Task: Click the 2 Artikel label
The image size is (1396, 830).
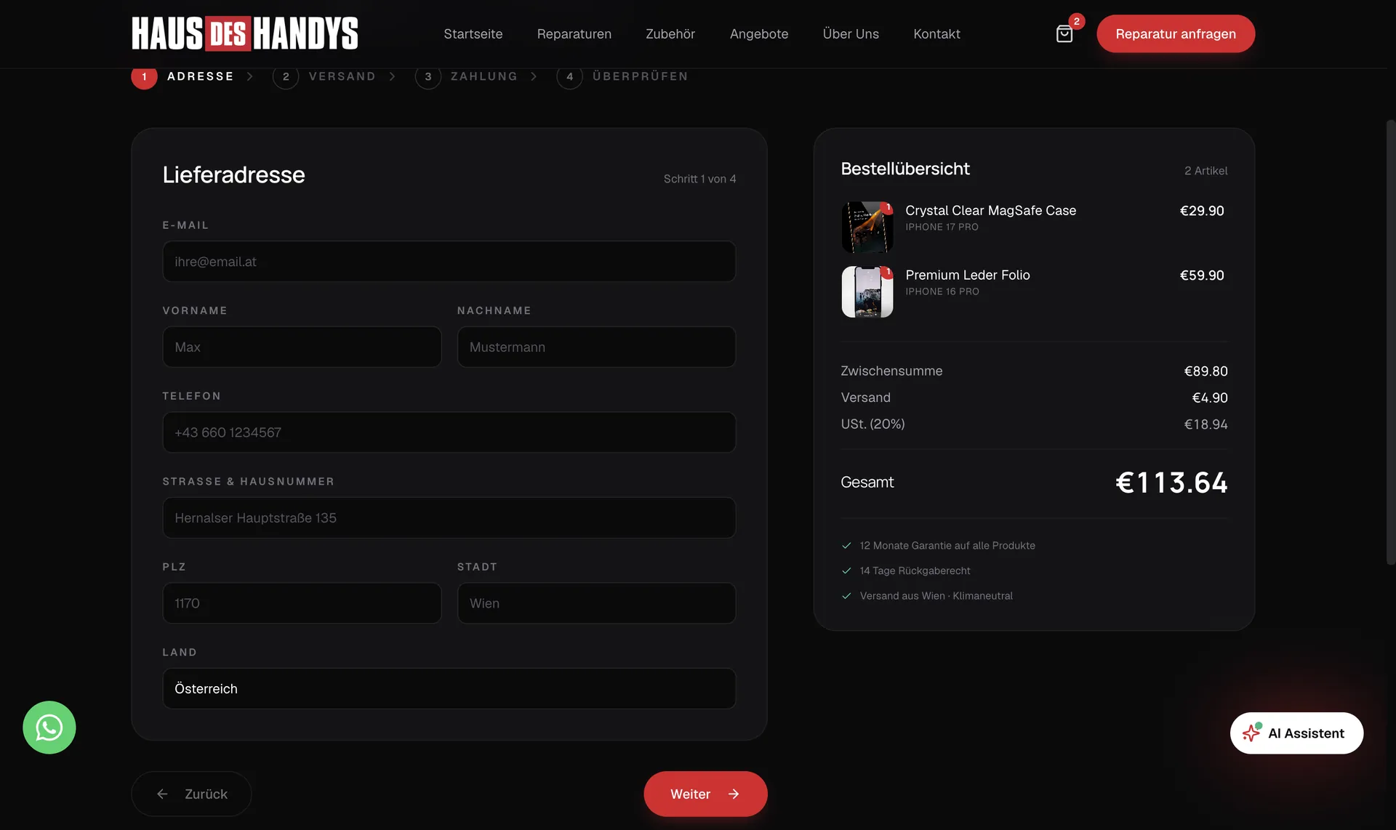Action: (x=1206, y=171)
